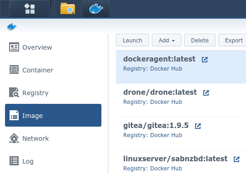This screenshot has height=174, width=246.
Task: Export the selected image
Action: (x=233, y=40)
